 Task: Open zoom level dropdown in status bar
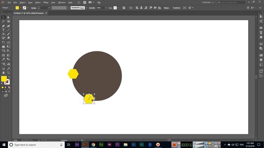[x=22, y=140]
